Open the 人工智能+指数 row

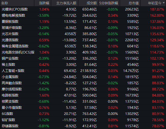point(13,71)
